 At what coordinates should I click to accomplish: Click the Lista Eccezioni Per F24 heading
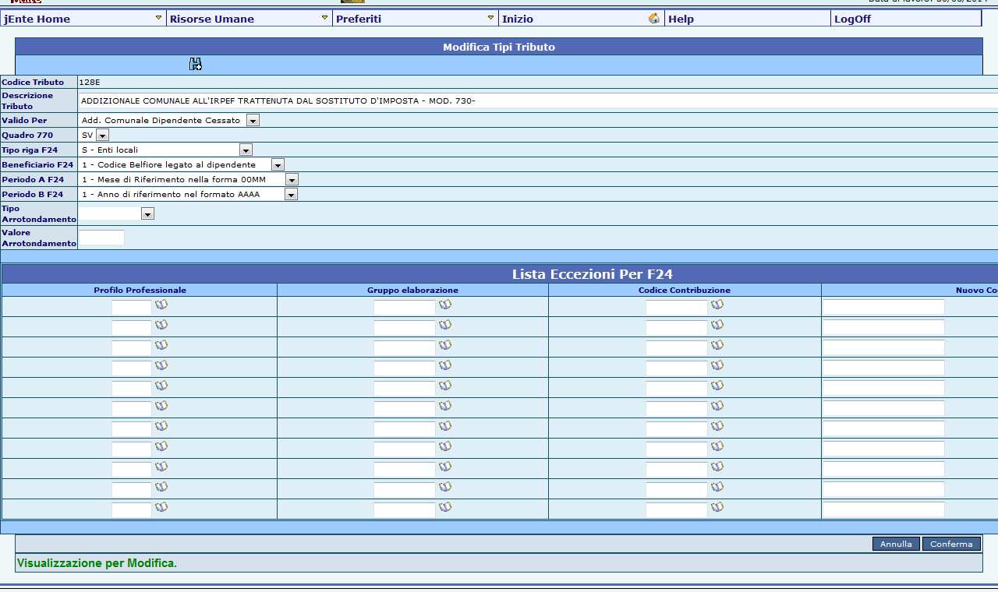tap(593, 273)
